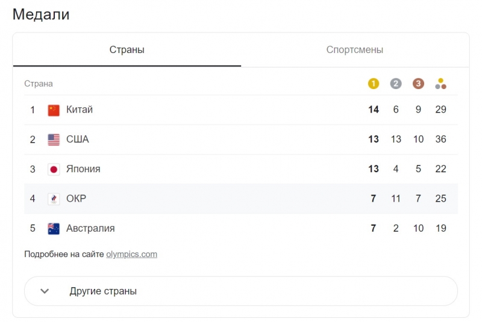Viewport: 482px width, 322px height.
Task: Click the gold medal column icon
Action: (x=374, y=84)
